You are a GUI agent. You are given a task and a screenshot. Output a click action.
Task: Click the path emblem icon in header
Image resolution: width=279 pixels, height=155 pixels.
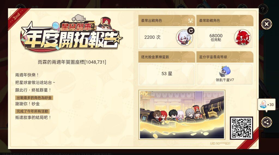tap(191, 21)
